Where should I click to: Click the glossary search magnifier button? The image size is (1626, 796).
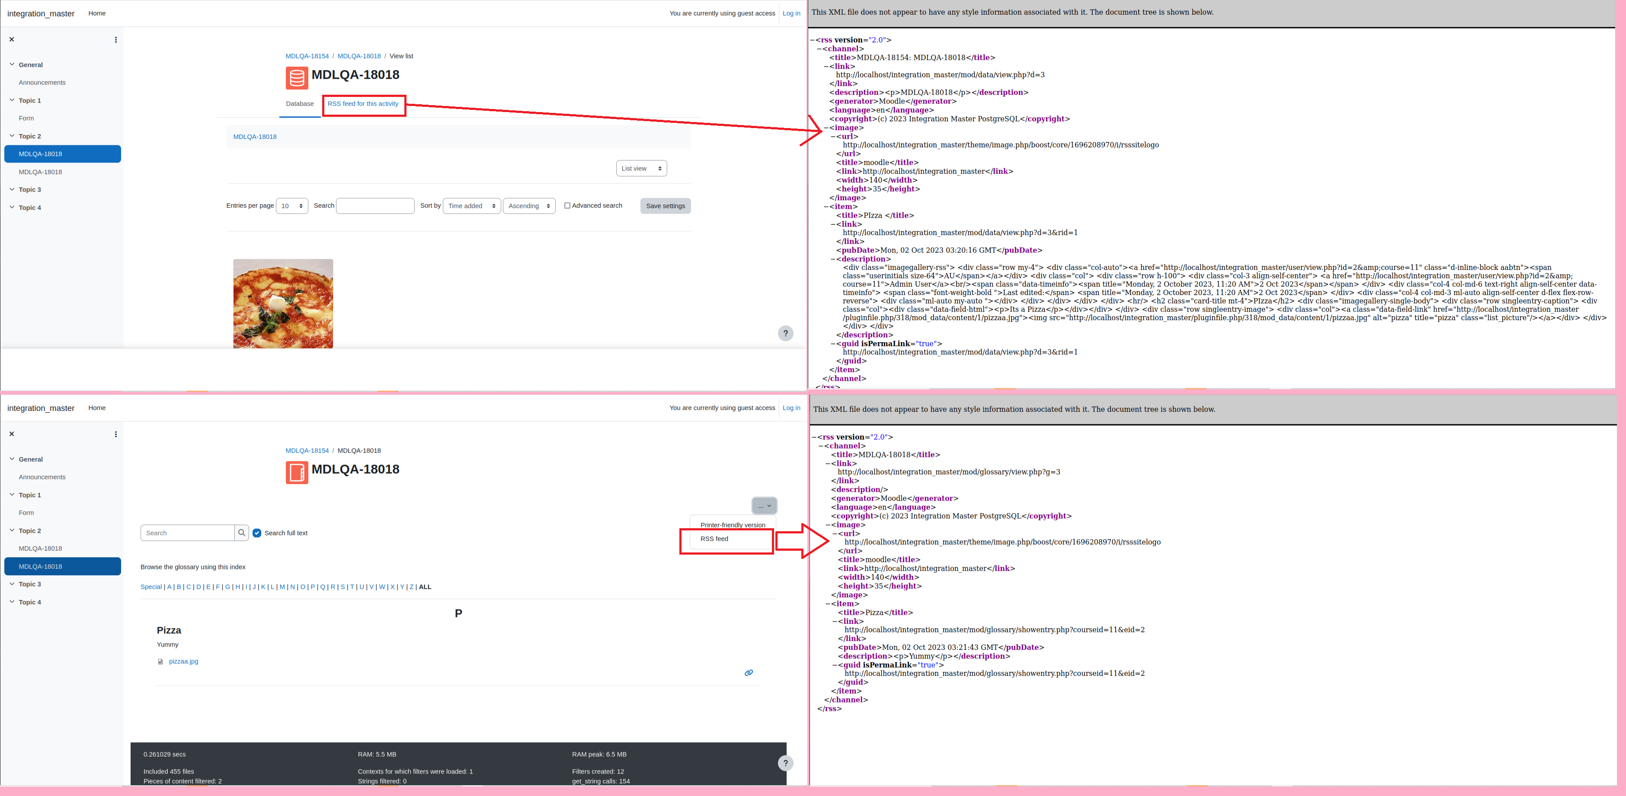point(242,533)
